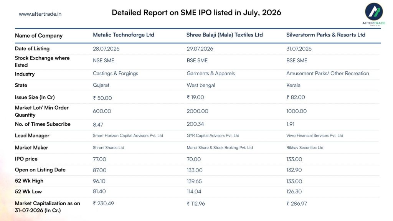Select the 200.34 subscription times value
This screenshot has width=393, height=221.
[x=195, y=124]
